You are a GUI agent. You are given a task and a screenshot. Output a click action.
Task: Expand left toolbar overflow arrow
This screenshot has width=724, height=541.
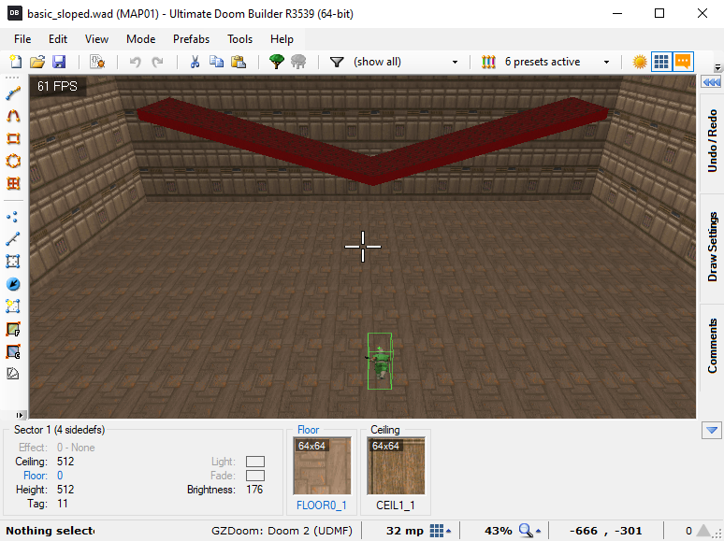tap(20, 415)
